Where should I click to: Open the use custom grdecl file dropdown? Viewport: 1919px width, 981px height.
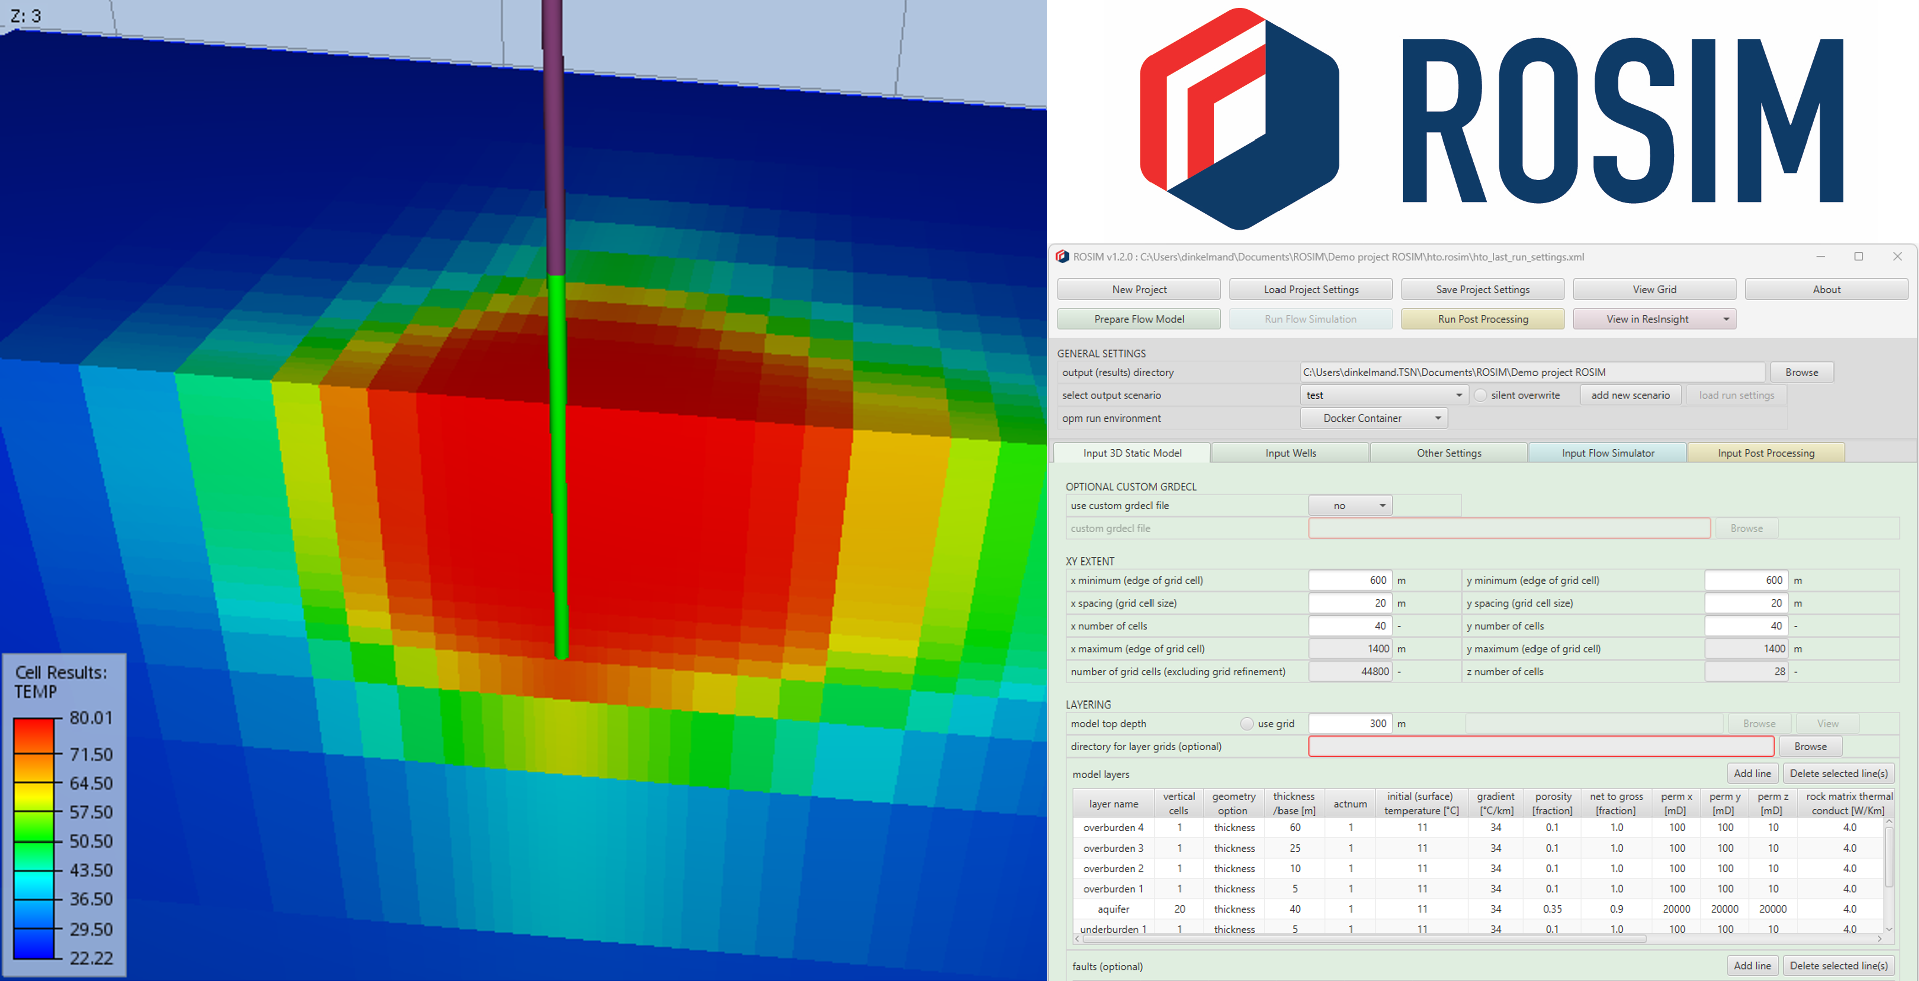click(x=1350, y=506)
